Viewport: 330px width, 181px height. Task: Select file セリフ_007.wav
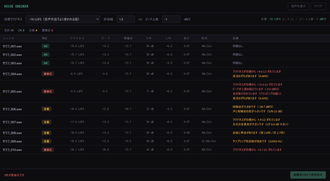coord(13,122)
